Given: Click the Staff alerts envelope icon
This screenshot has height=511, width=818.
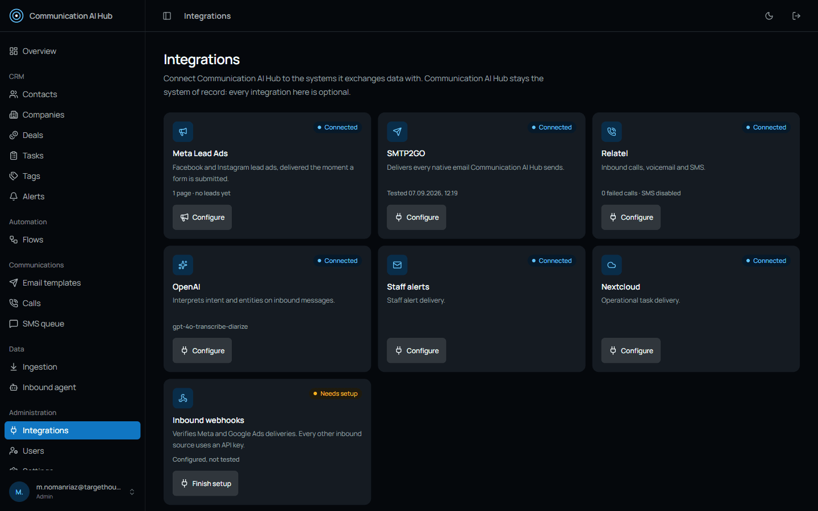Looking at the screenshot, I should click(397, 265).
